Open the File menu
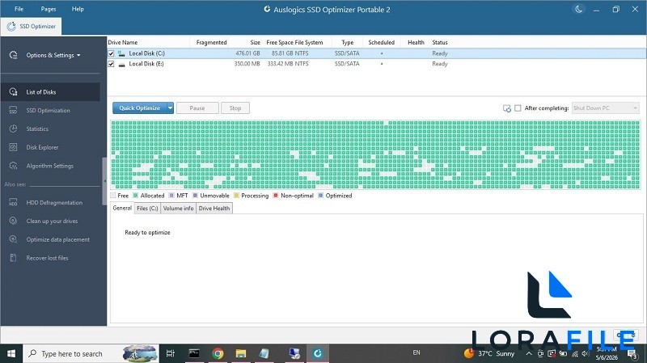This screenshot has height=363, width=647. coord(19,9)
